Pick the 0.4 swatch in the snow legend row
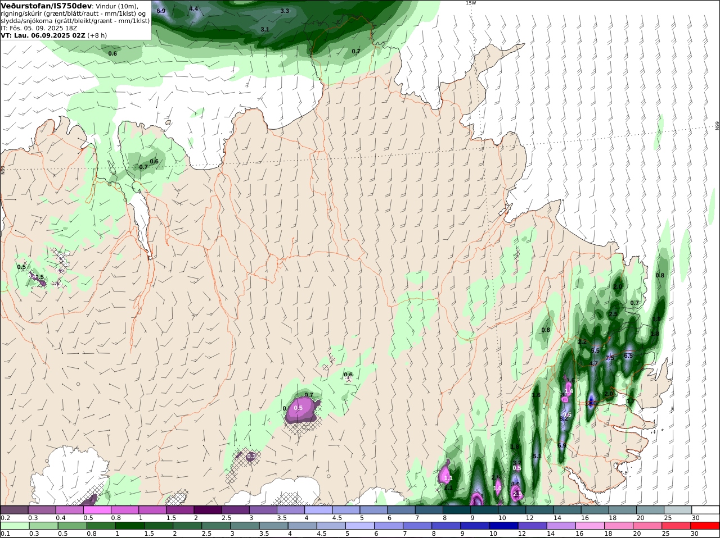The image size is (720, 538). (x=70, y=509)
